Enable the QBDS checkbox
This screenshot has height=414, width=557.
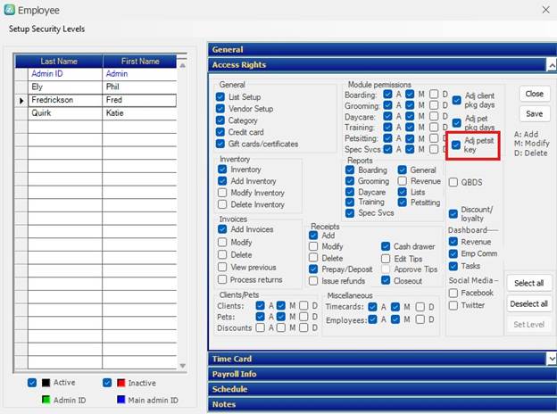click(453, 182)
